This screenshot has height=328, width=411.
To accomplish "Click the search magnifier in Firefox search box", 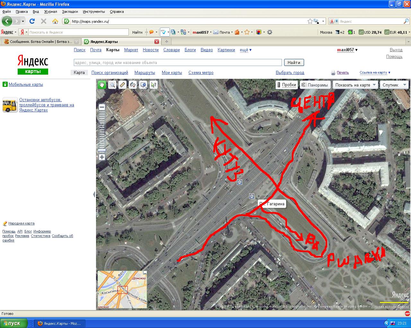I will point(406,21).
